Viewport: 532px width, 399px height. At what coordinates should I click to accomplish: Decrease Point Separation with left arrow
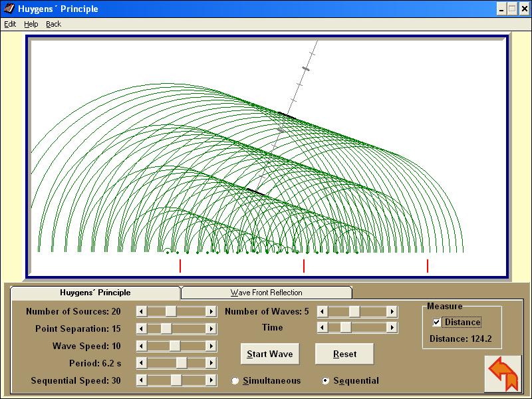[x=142, y=329]
